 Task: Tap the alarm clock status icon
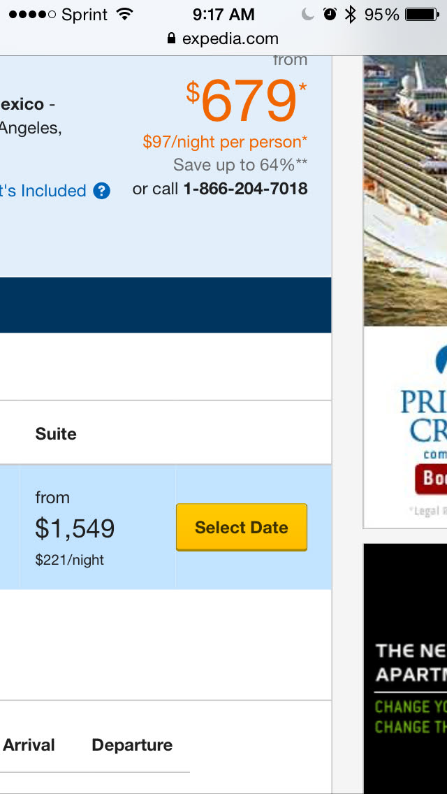click(x=330, y=15)
